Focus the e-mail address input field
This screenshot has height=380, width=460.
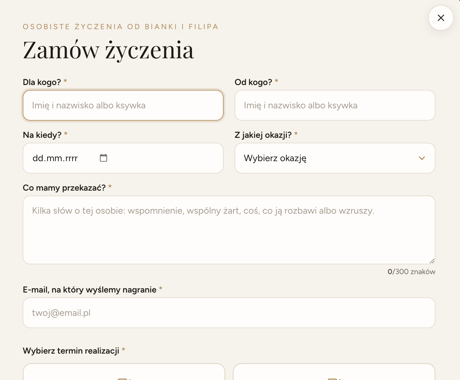(x=229, y=313)
